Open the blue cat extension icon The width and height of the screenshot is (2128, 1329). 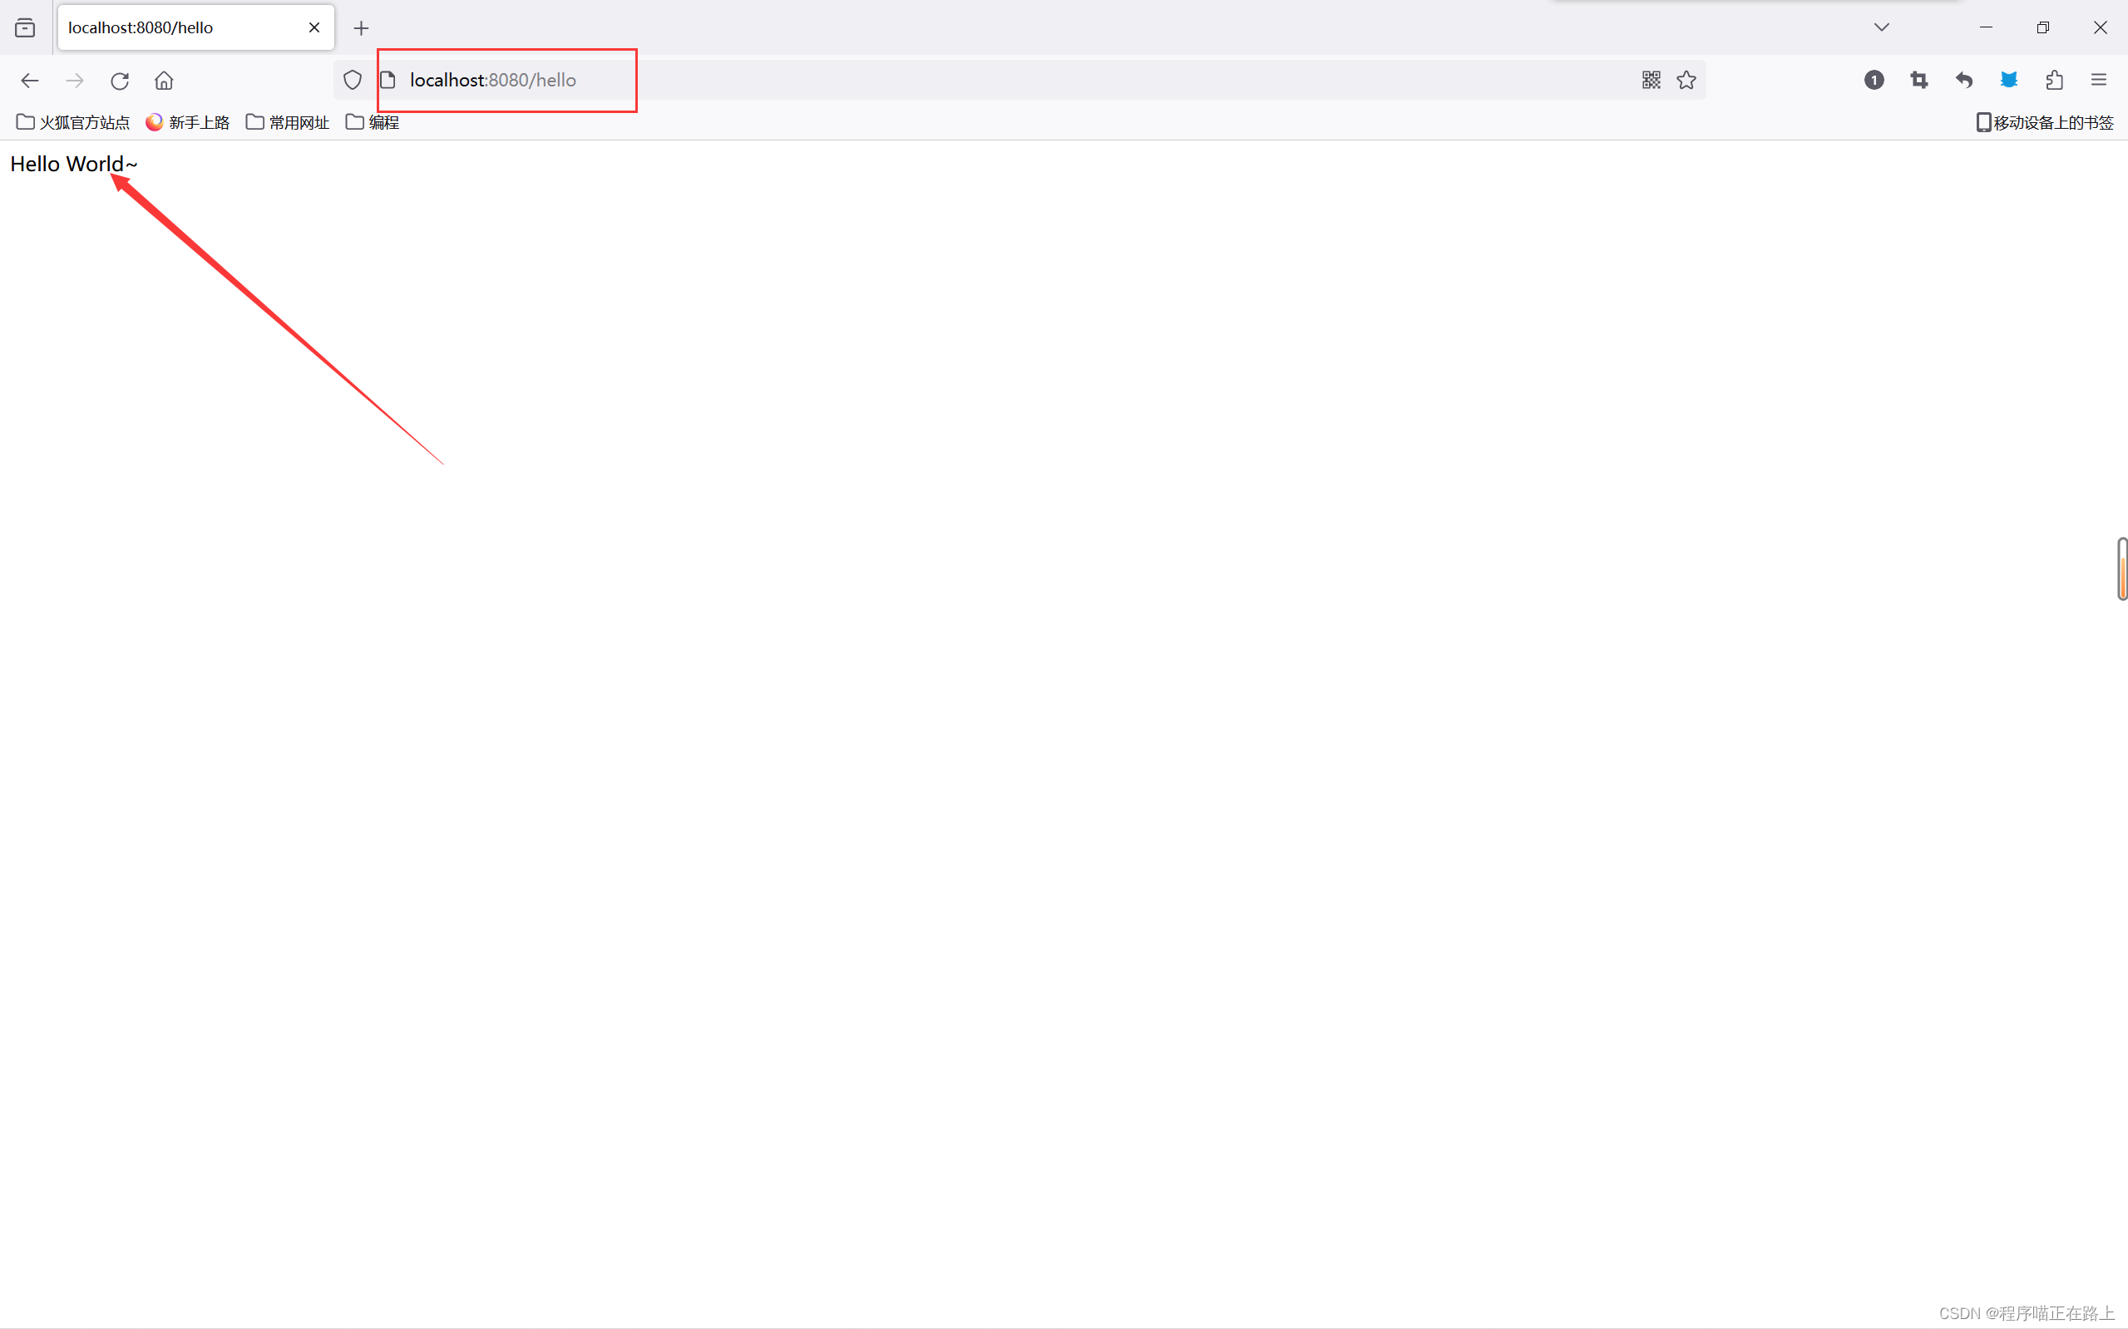pyautogui.click(x=2008, y=80)
